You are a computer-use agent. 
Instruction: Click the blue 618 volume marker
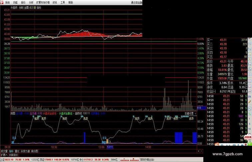point(202,108)
